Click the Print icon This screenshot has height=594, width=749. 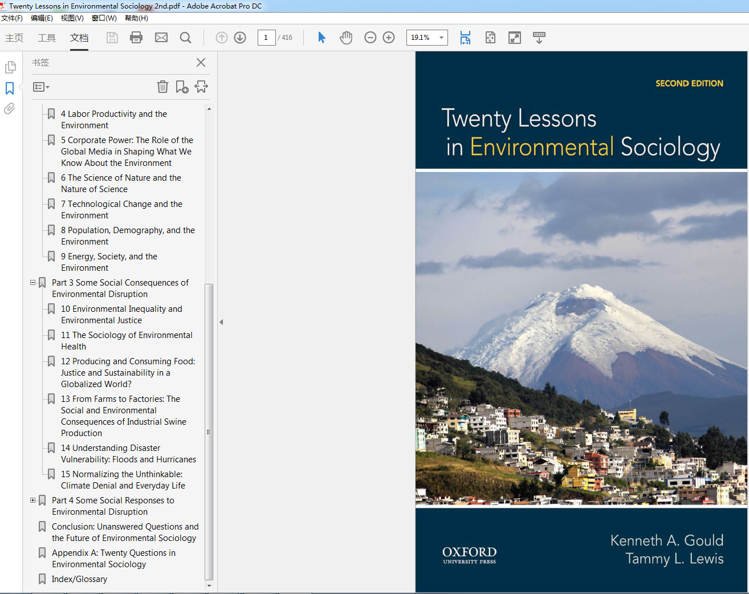point(136,38)
